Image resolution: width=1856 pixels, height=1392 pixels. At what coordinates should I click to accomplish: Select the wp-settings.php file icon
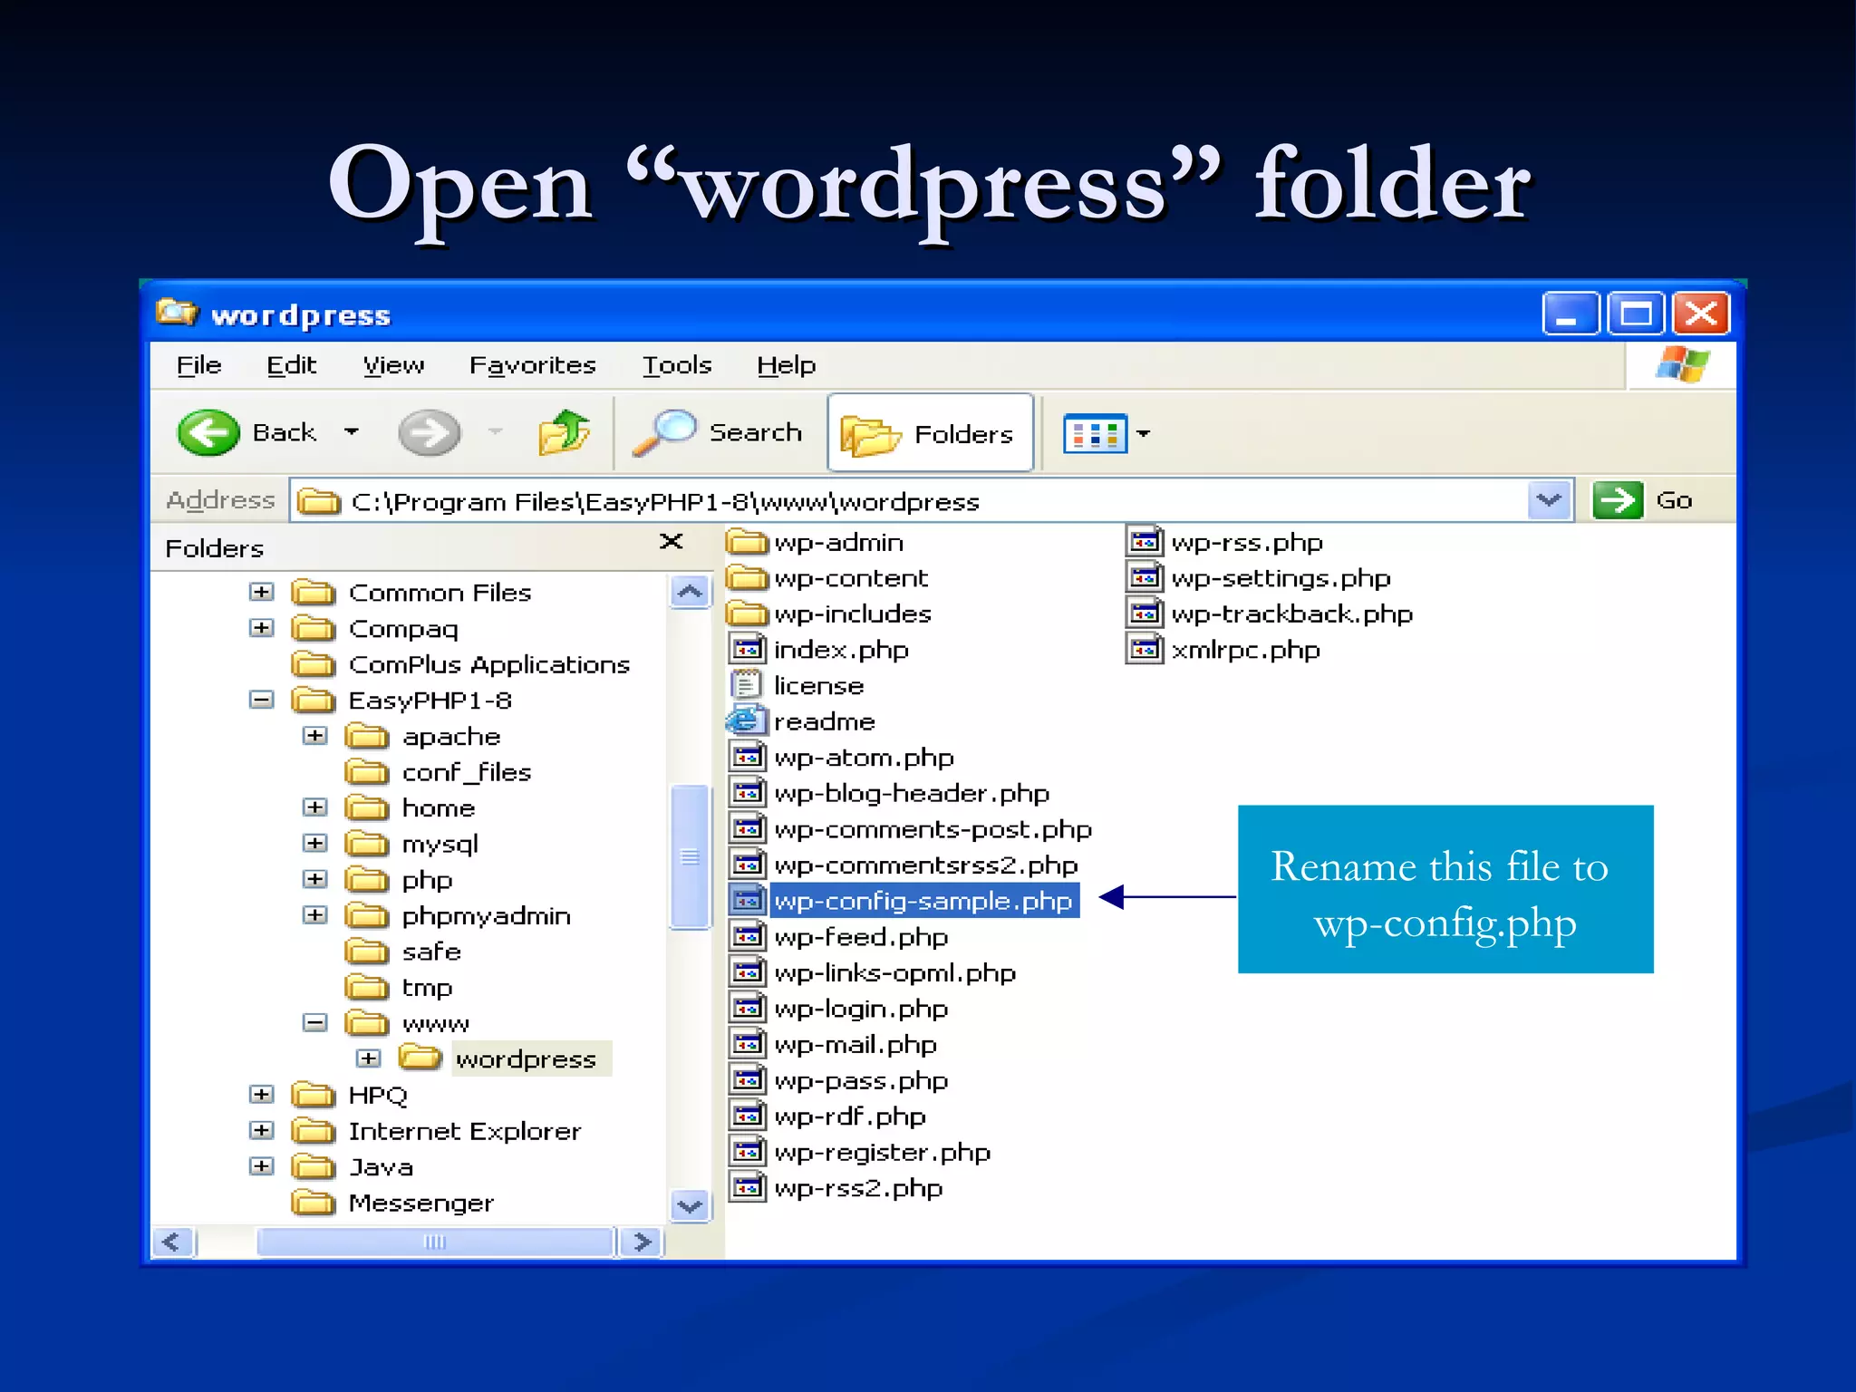pyautogui.click(x=1145, y=577)
